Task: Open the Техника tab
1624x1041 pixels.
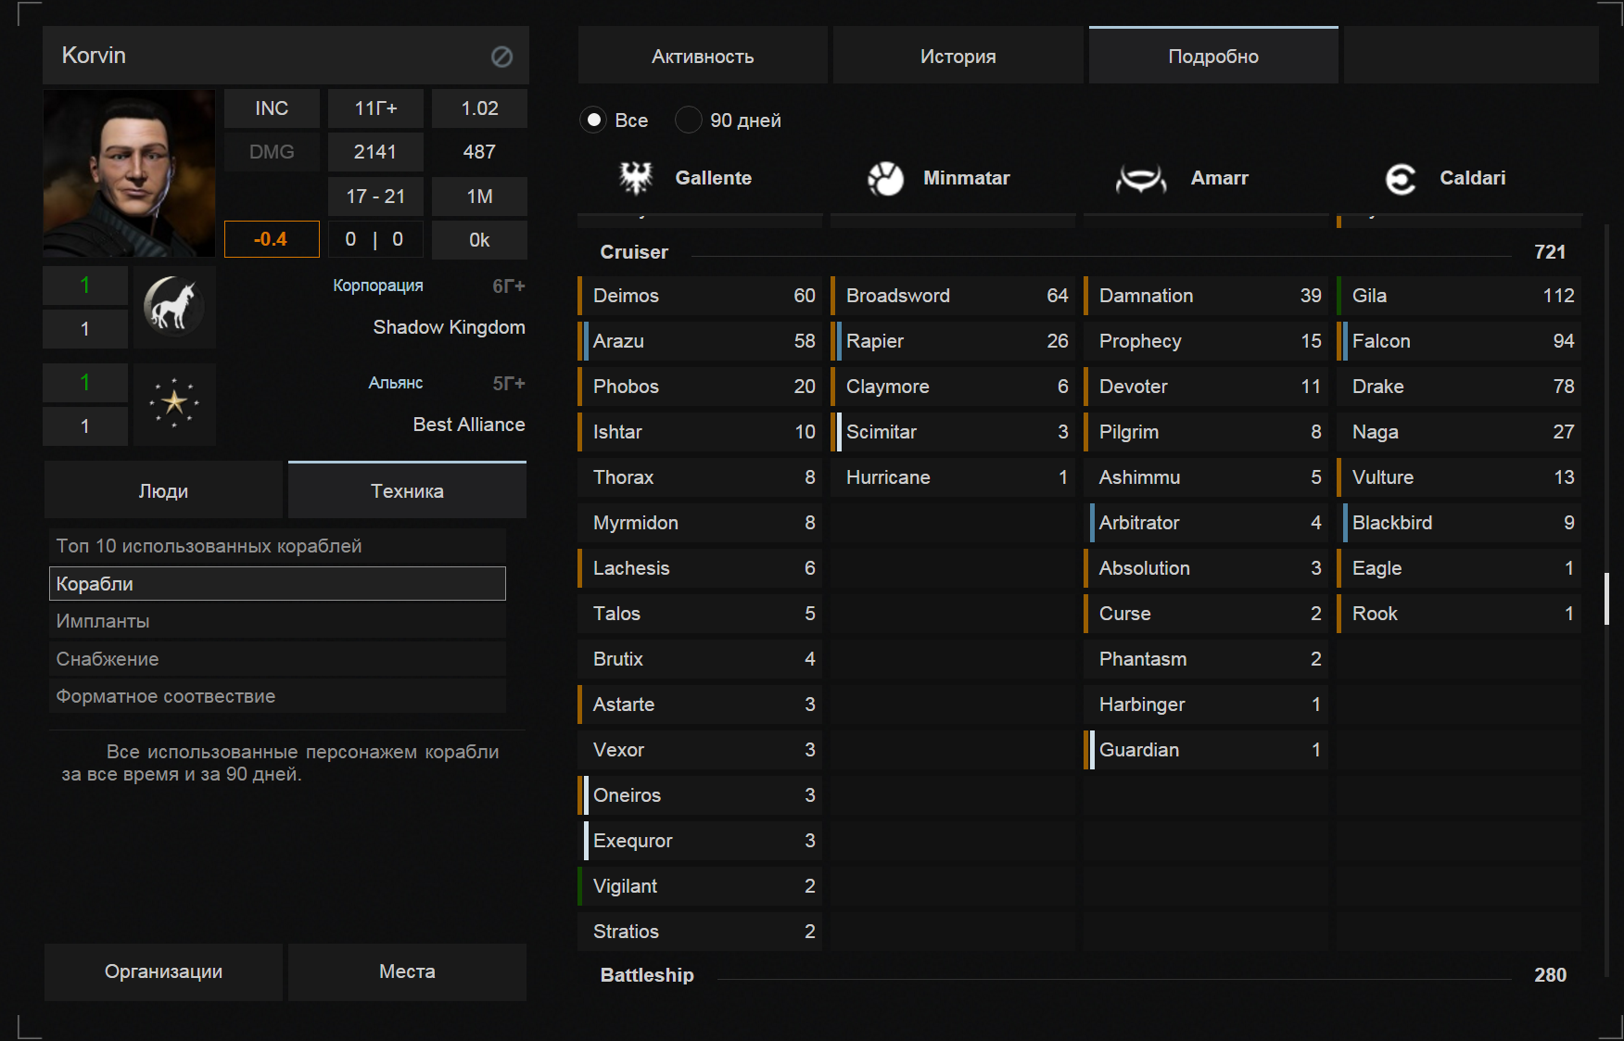Action: click(x=407, y=490)
